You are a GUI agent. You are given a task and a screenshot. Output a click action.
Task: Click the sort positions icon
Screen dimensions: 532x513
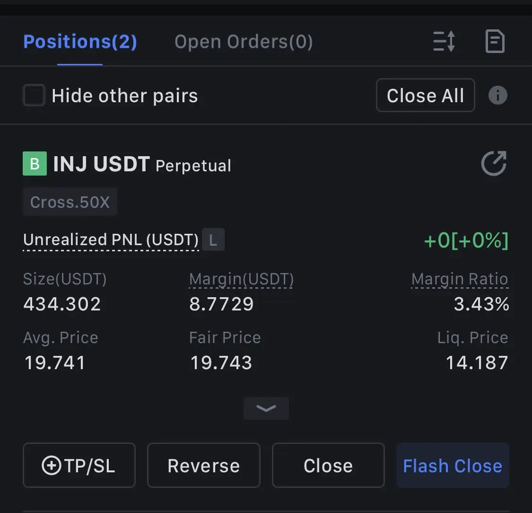444,42
